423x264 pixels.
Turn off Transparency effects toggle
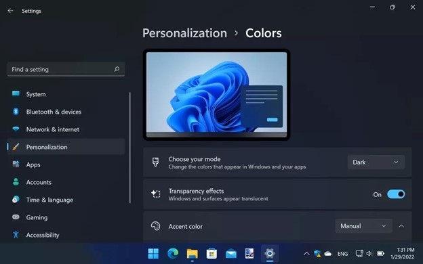pyautogui.click(x=396, y=194)
